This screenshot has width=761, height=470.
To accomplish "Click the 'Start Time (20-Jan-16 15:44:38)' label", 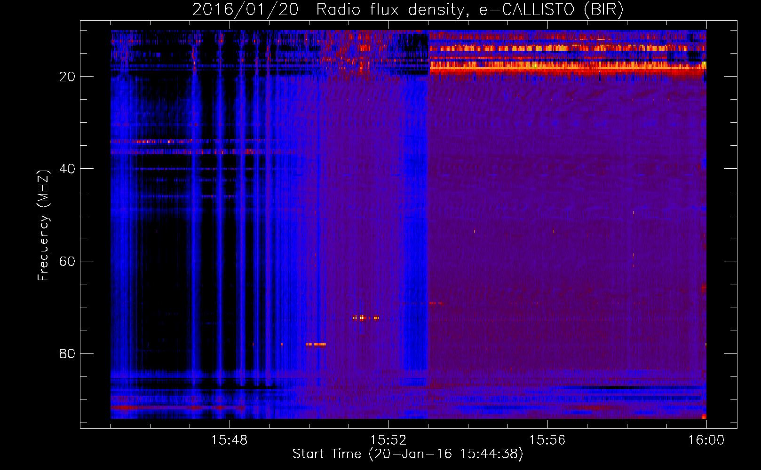I will coord(408,454).
